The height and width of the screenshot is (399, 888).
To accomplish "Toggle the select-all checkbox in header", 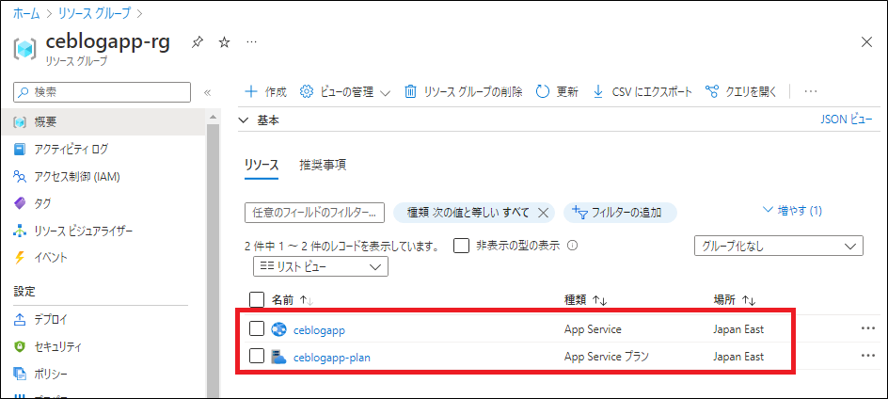I will [257, 300].
